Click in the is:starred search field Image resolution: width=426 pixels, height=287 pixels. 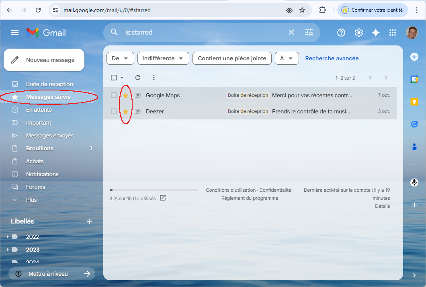(201, 32)
